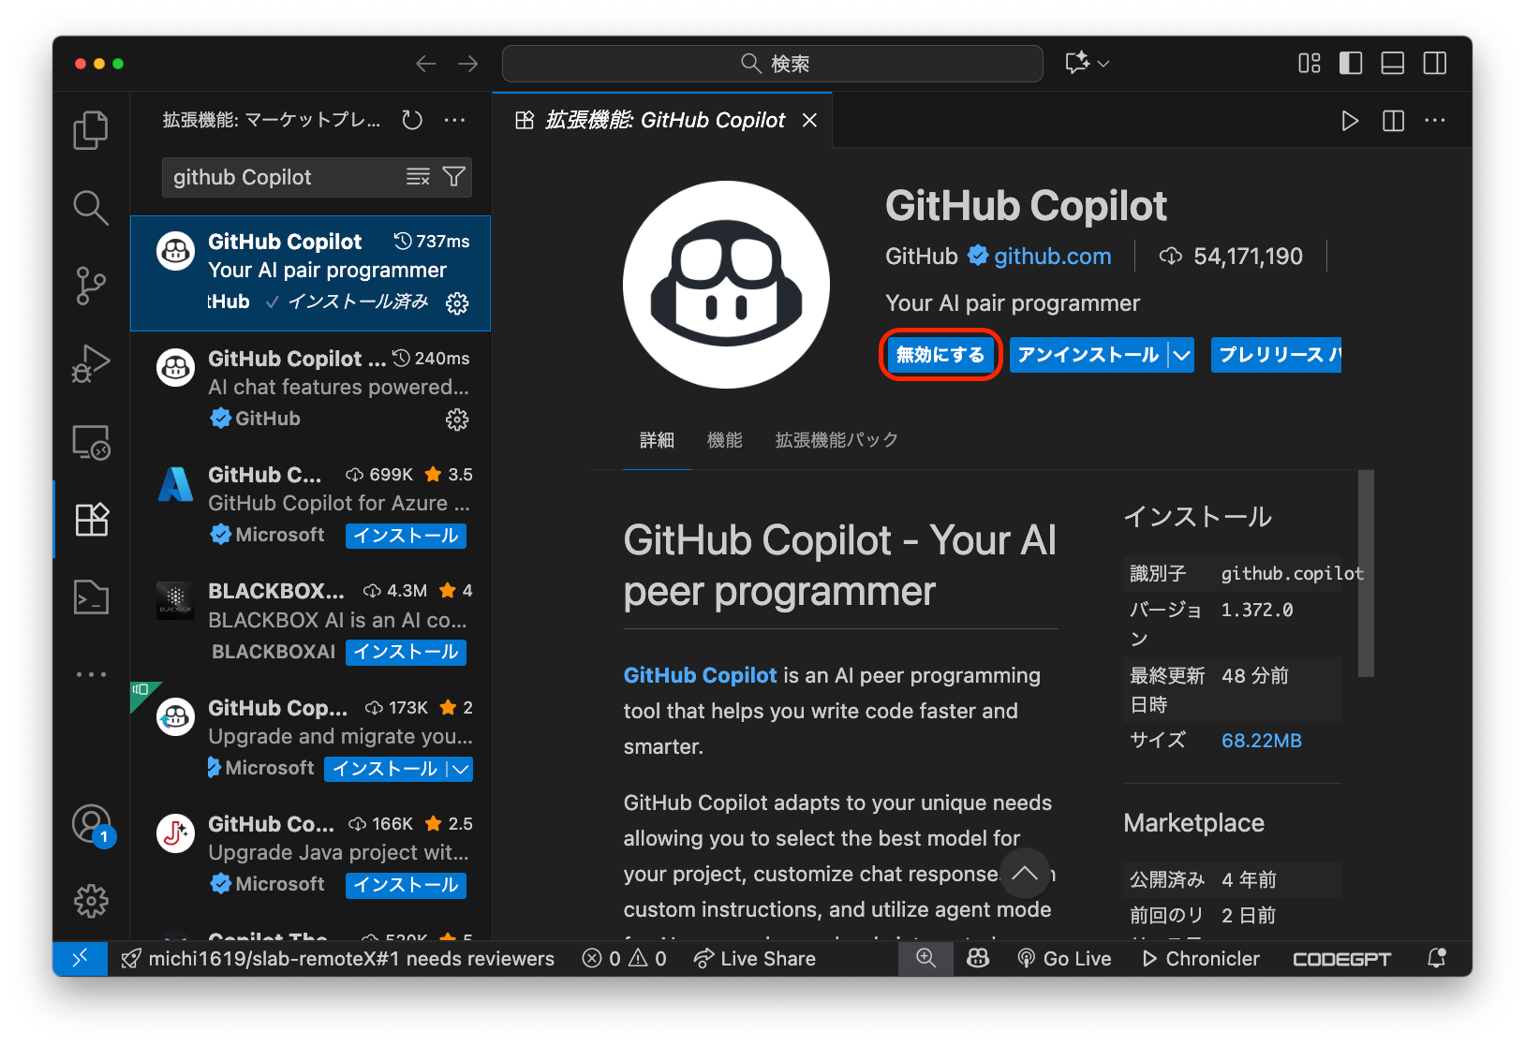Image resolution: width=1525 pixels, height=1046 pixels.
Task: Click 無効にする to disable Copilot
Action: (940, 355)
